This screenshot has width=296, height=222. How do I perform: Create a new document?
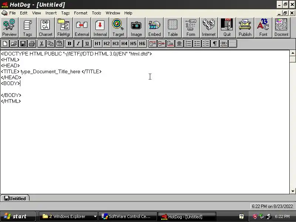5,44
